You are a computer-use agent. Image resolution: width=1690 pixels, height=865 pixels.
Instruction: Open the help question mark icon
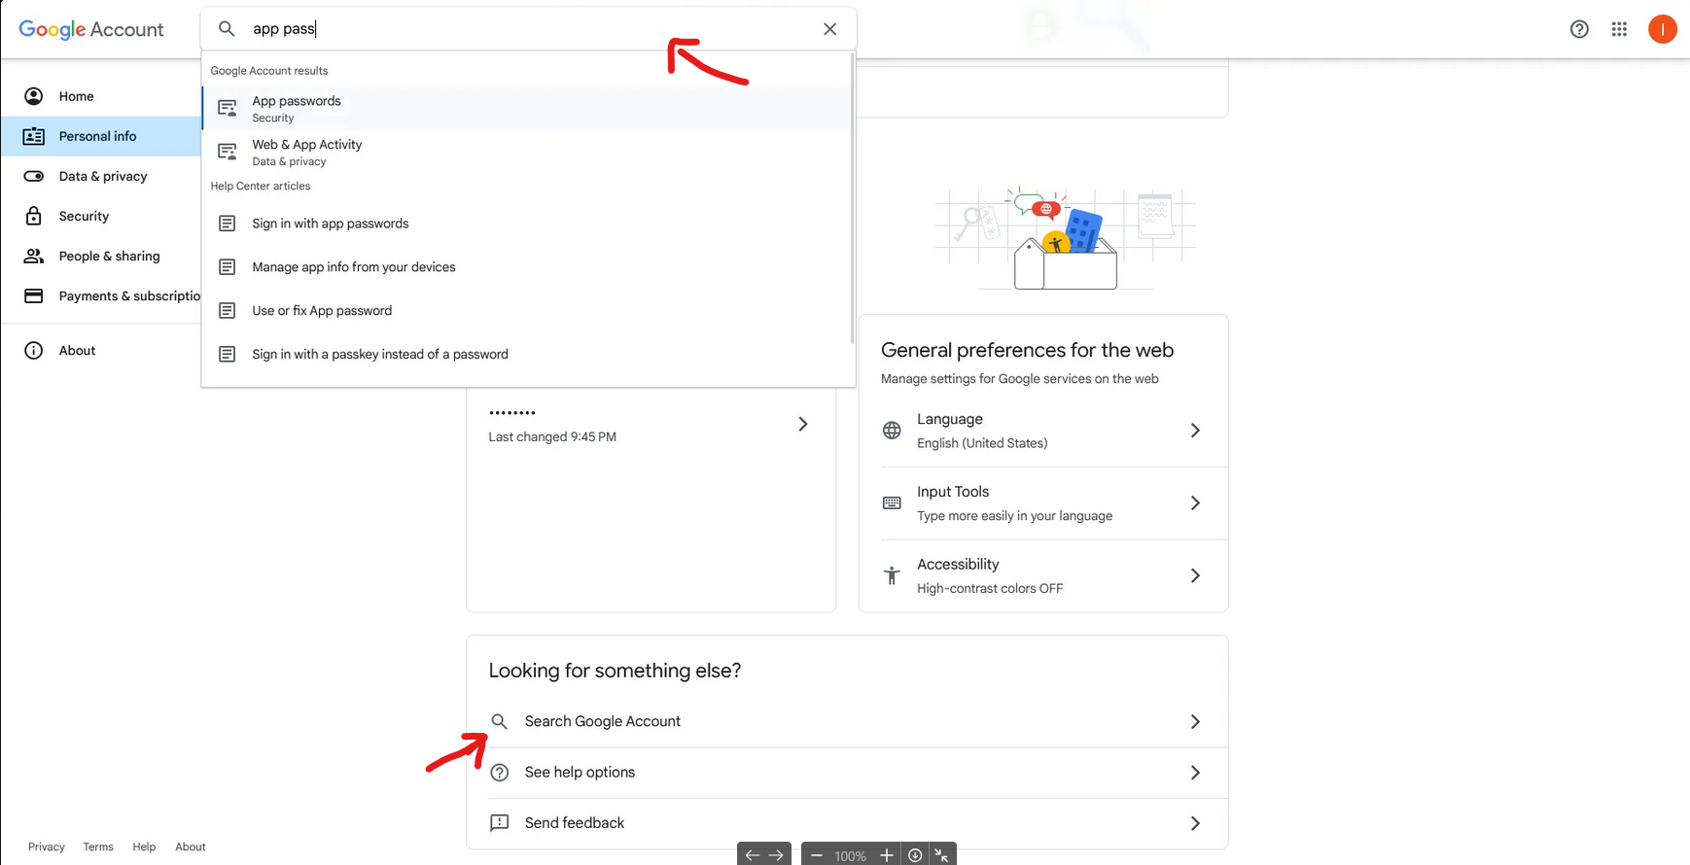1579,29
